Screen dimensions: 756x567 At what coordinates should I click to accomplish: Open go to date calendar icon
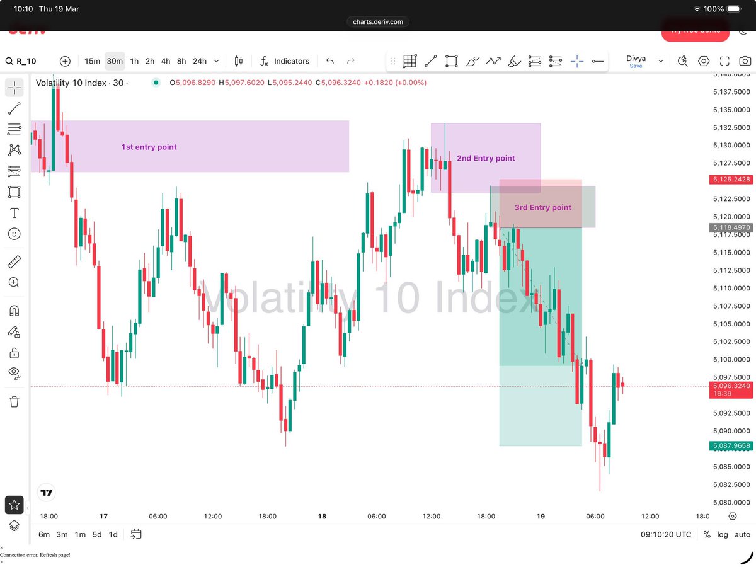click(136, 534)
